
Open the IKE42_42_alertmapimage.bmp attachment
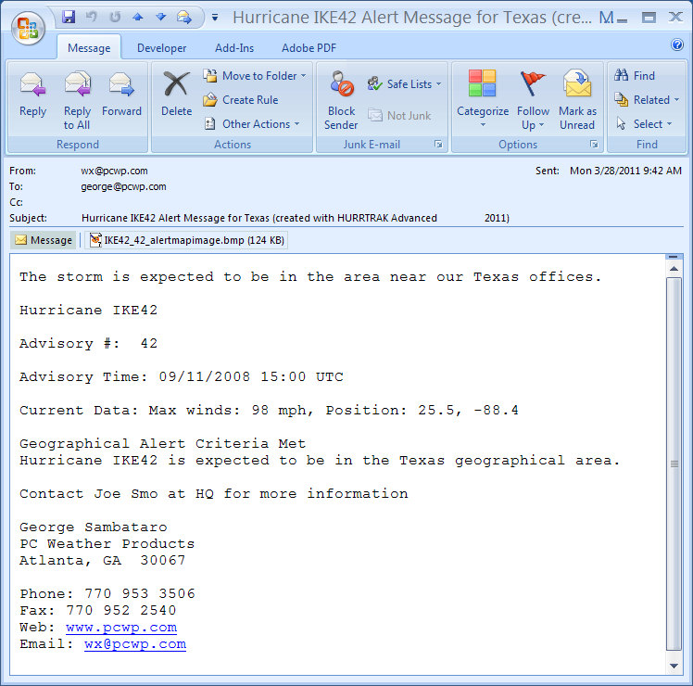[186, 240]
